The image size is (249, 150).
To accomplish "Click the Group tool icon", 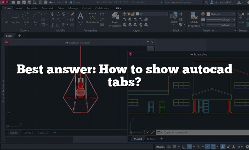I will click(x=241, y=18).
